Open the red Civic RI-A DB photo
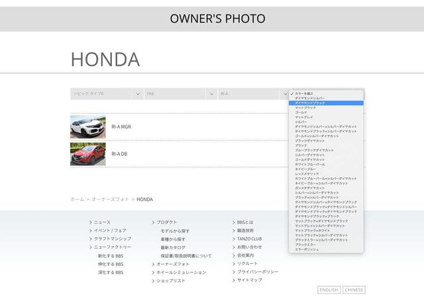Image resolution: width=424 pixels, height=307 pixels. coord(88,154)
